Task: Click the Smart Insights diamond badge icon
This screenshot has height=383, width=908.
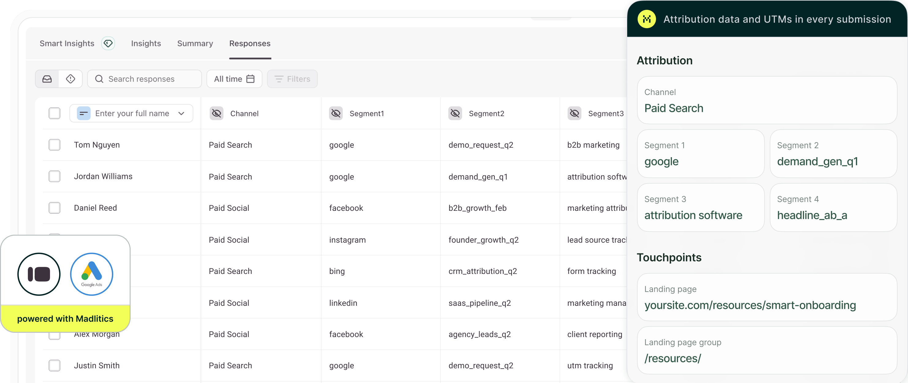Action: [108, 43]
